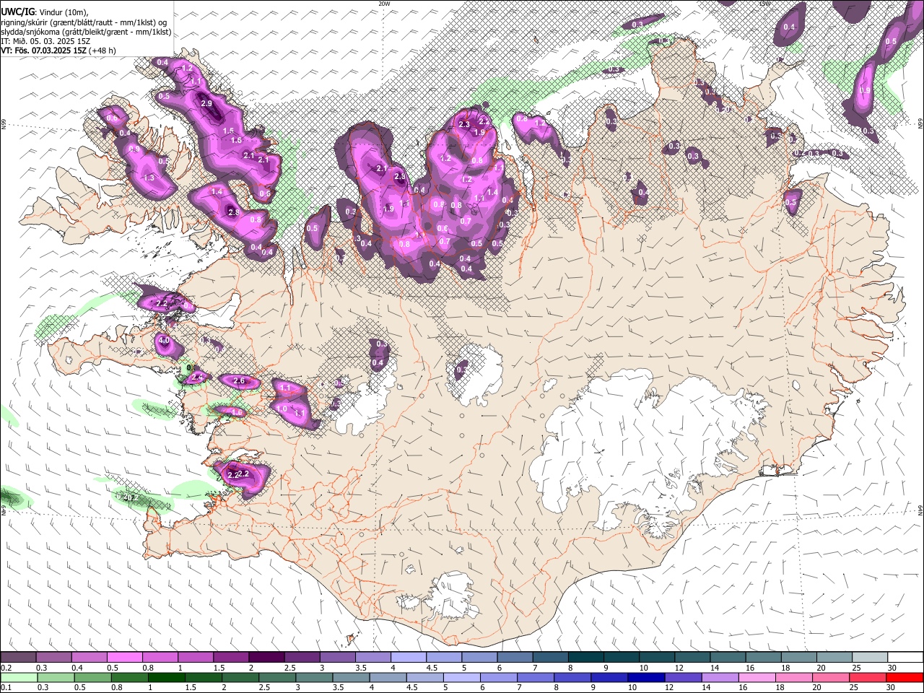
Task: Click the 'slydda/snjókoma' legend description line
Action: pyautogui.click(x=86, y=32)
